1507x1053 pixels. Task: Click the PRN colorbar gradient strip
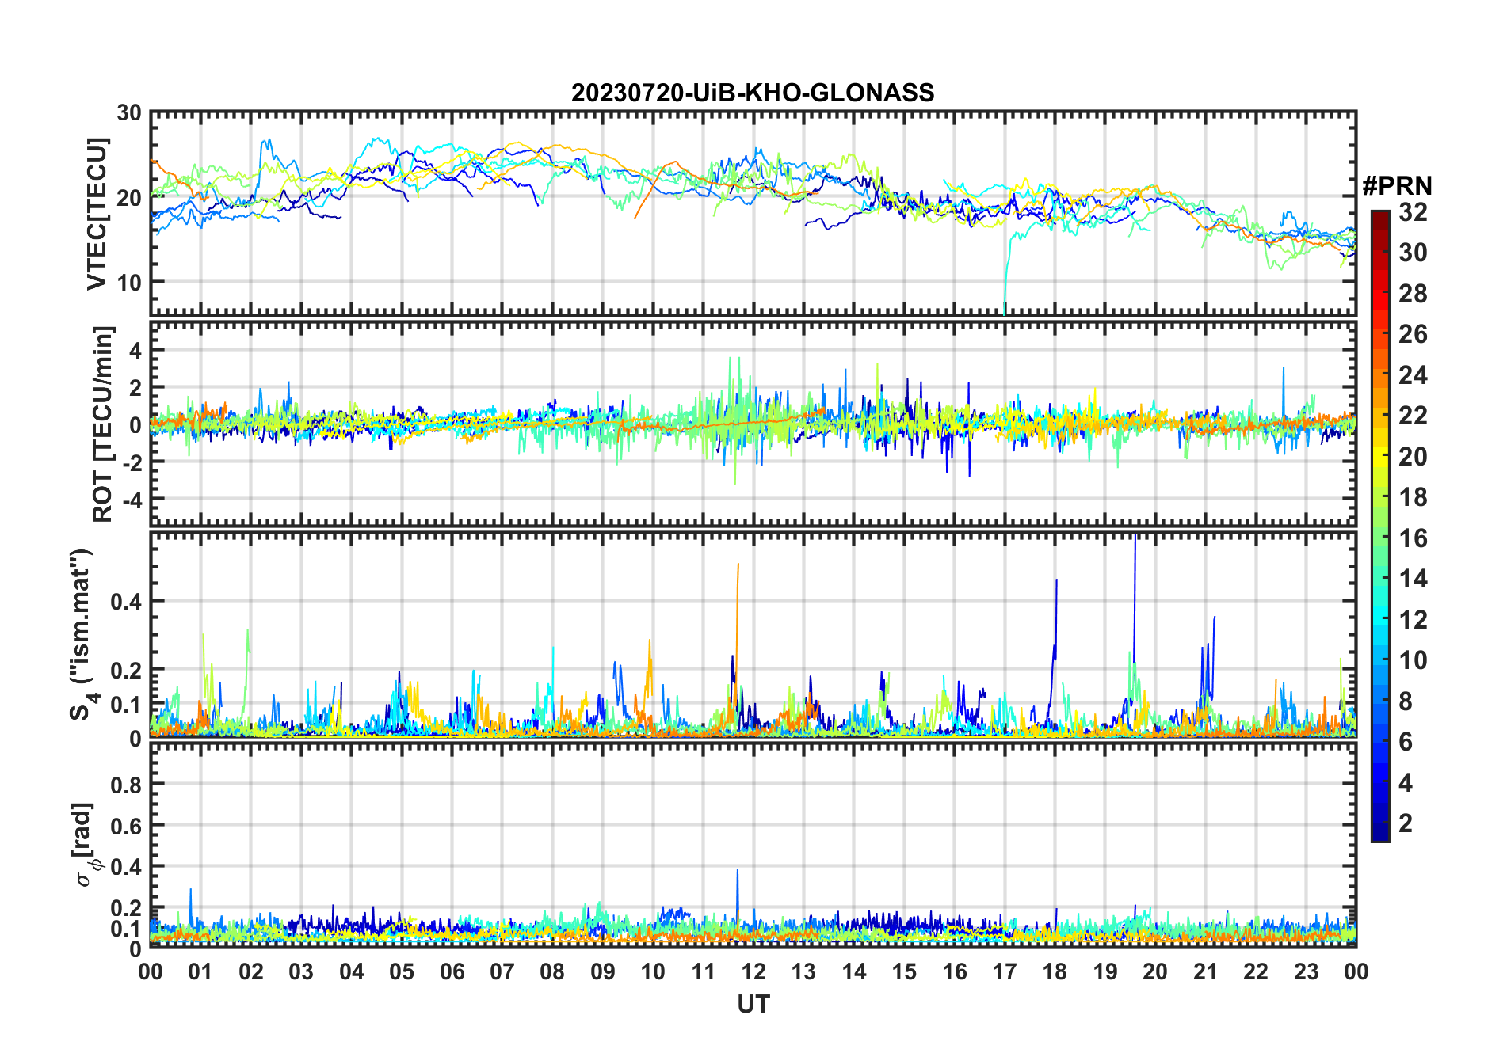[1379, 526]
